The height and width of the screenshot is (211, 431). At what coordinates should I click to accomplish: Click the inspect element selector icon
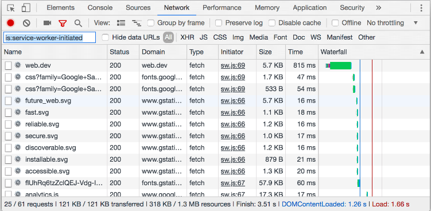click(x=11, y=7)
